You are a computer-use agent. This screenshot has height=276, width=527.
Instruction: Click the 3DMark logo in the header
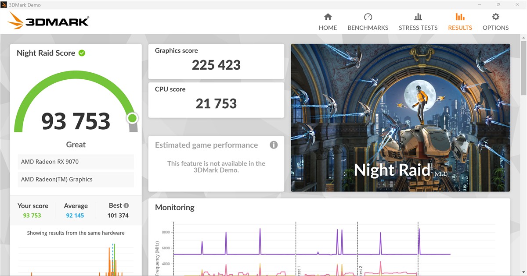[x=49, y=21]
